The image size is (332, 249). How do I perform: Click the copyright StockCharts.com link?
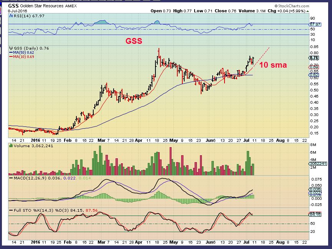[292, 6]
